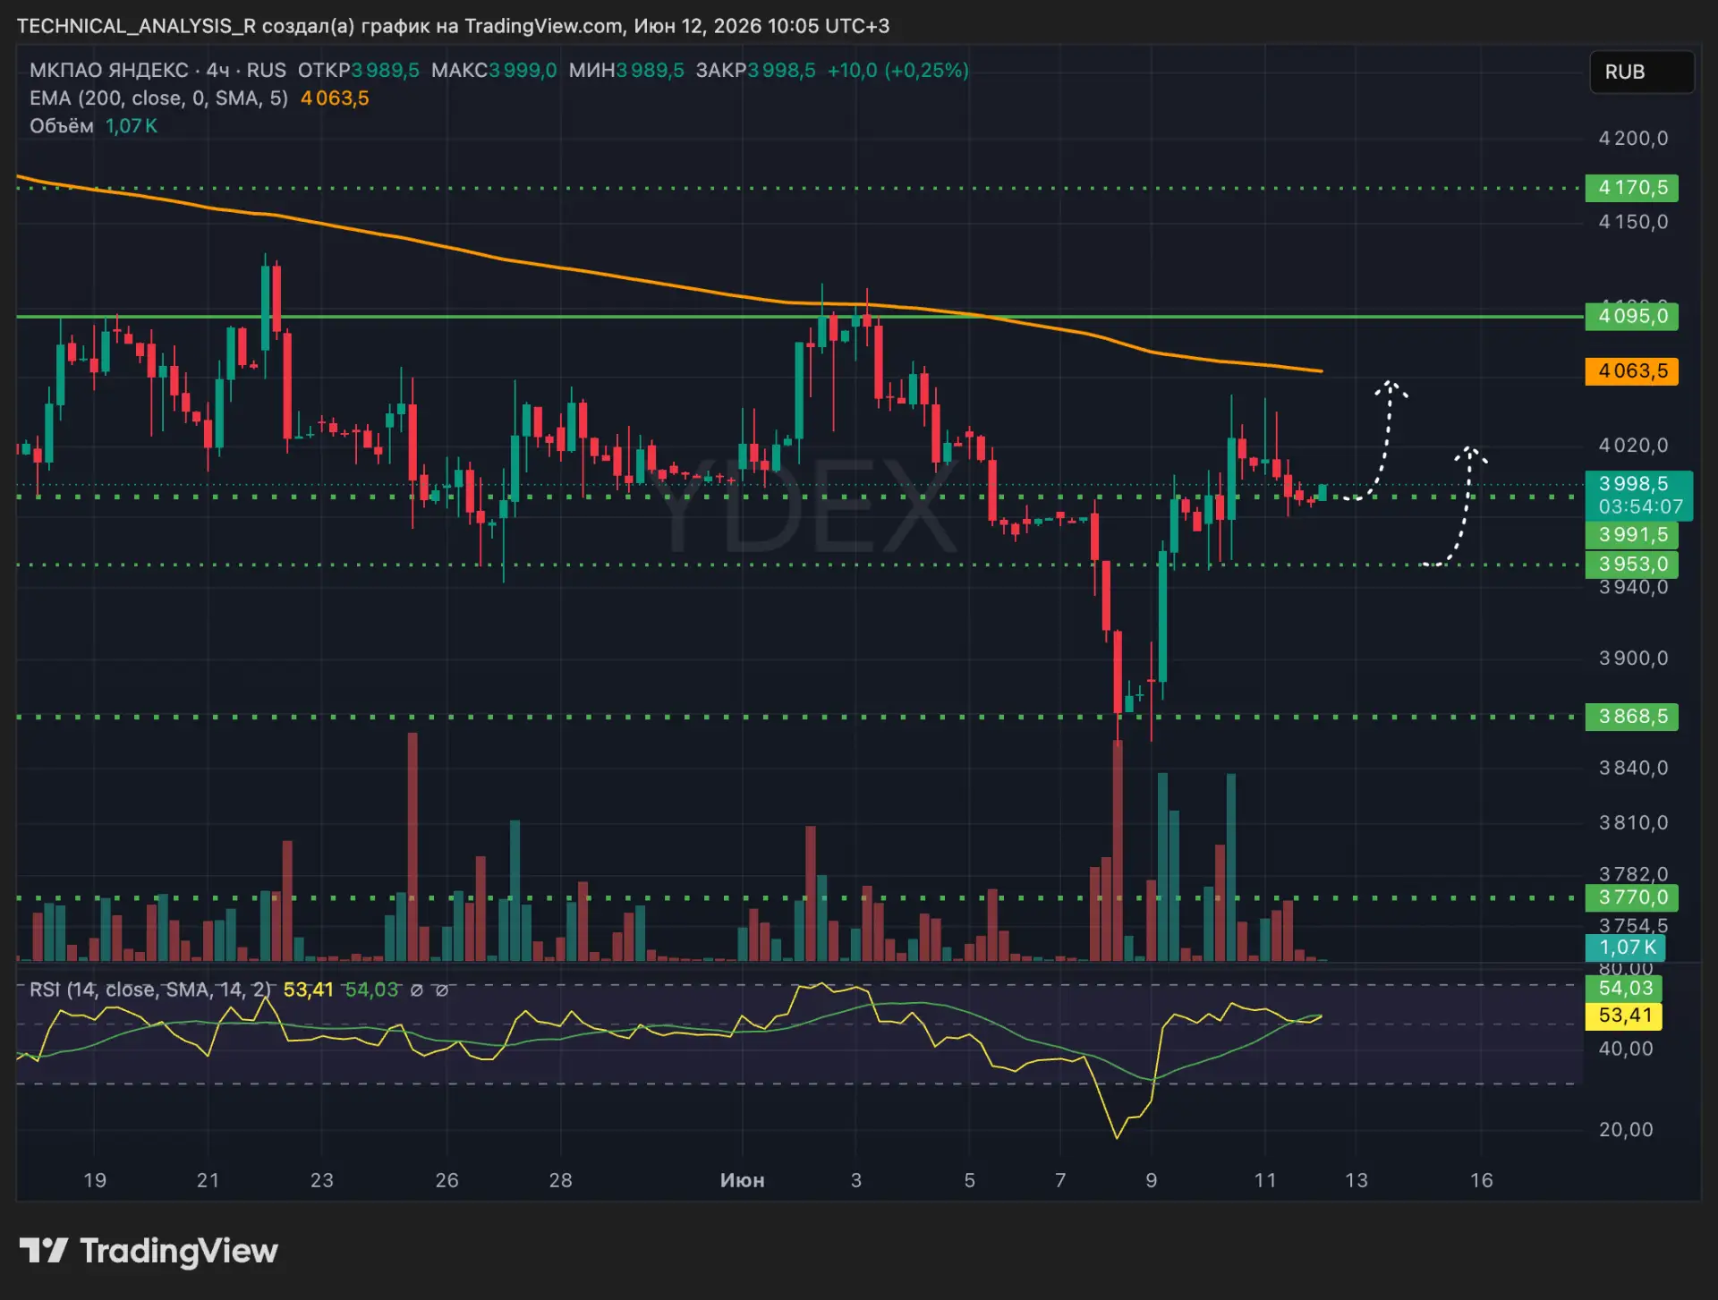
Task: Click the Июнь month label on time axis
Action: tap(743, 1180)
